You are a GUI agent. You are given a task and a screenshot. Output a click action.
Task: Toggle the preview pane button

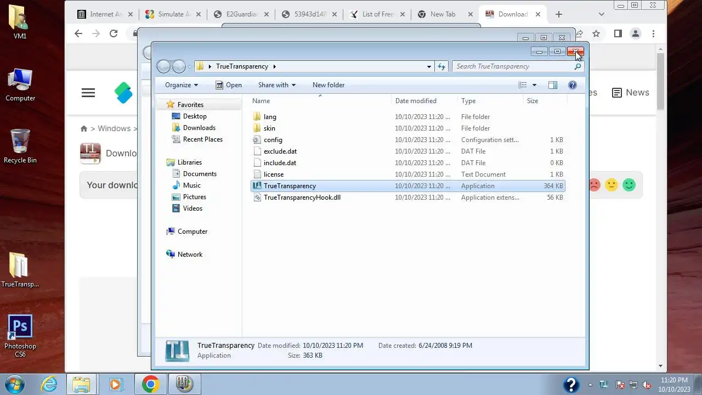click(x=553, y=85)
